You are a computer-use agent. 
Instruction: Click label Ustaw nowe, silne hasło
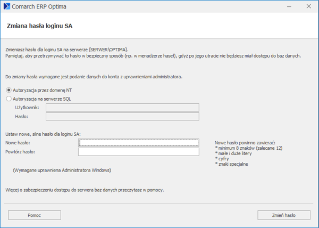[43, 134]
